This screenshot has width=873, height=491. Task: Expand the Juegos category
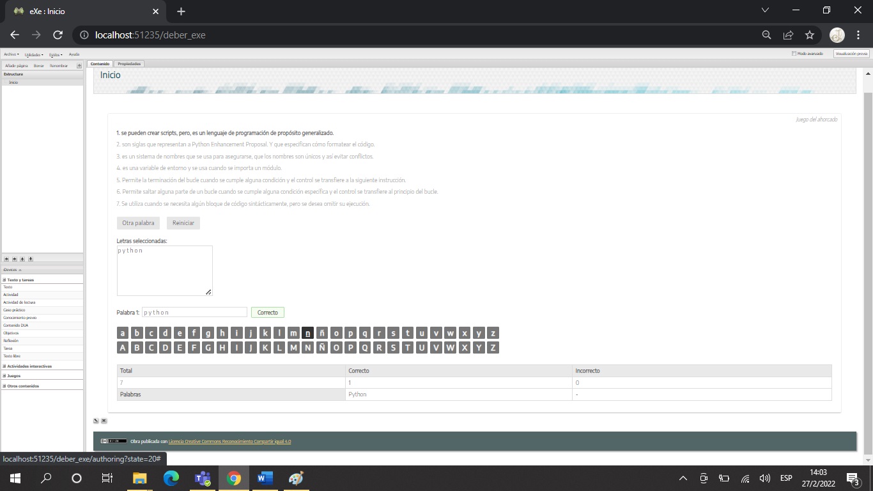point(5,375)
